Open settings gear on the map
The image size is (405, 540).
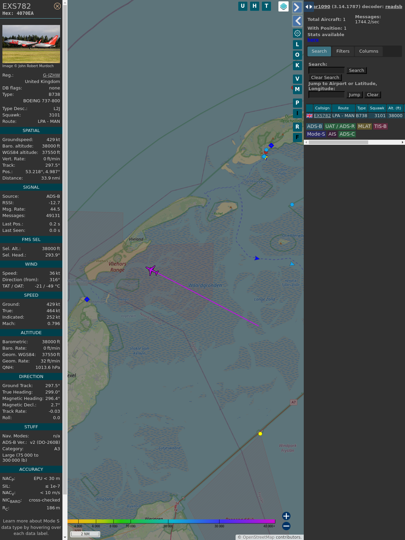click(297, 33)
